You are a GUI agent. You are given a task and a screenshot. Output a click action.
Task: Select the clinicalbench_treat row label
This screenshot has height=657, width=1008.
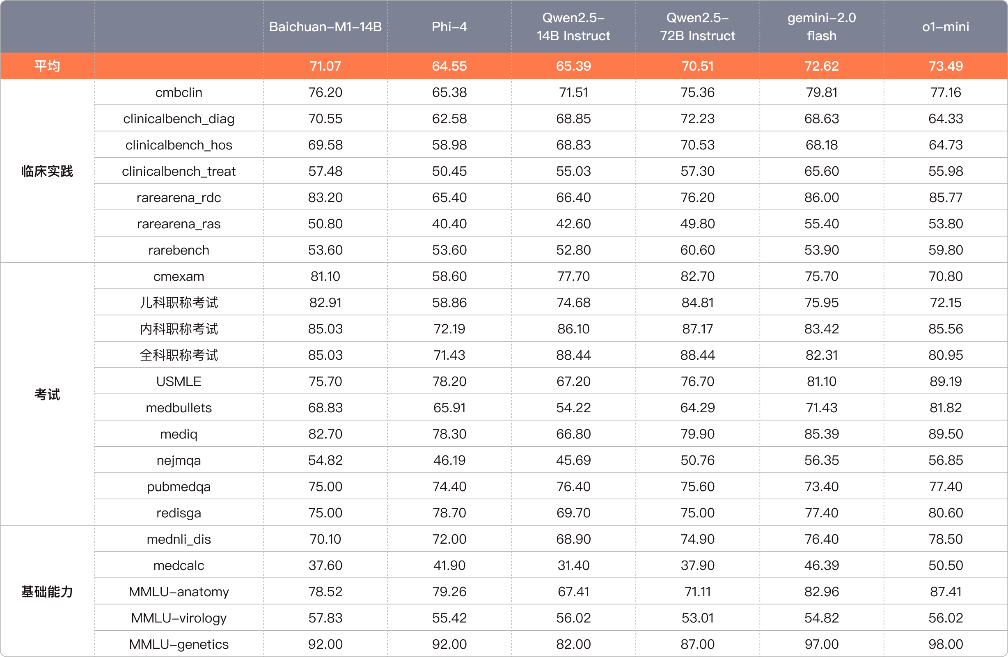pyautogui.click(x=179, y=171)
